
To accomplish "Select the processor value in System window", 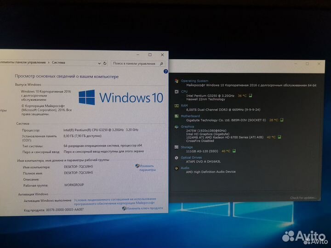I will [101, 130].
